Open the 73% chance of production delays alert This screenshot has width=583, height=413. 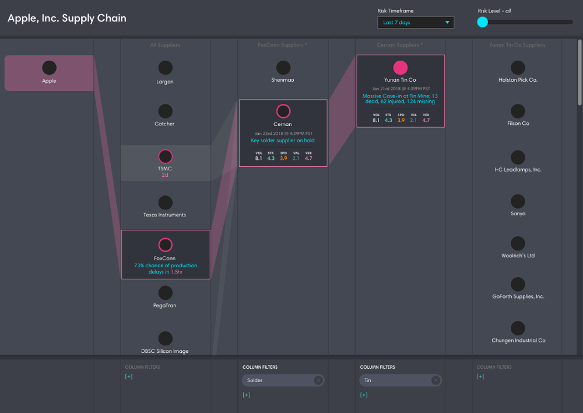click(166, 269)
